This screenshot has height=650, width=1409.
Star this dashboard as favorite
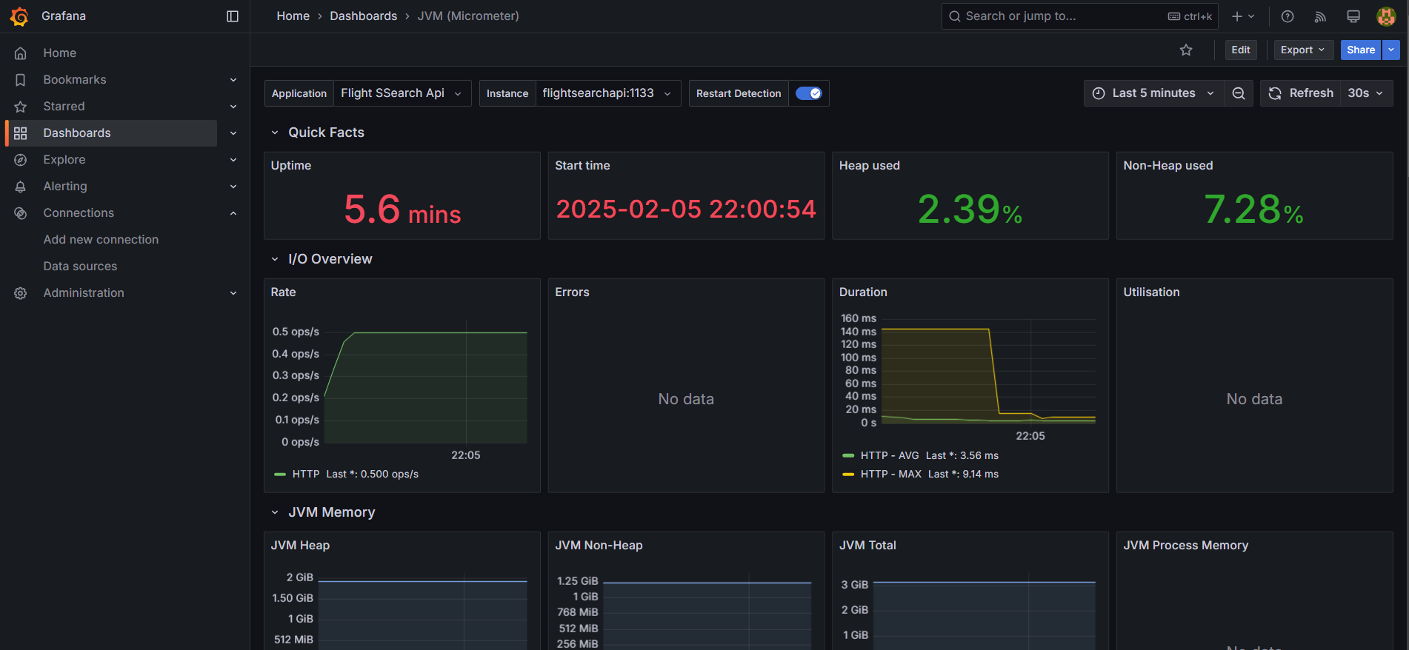(x=1186, y=50)
